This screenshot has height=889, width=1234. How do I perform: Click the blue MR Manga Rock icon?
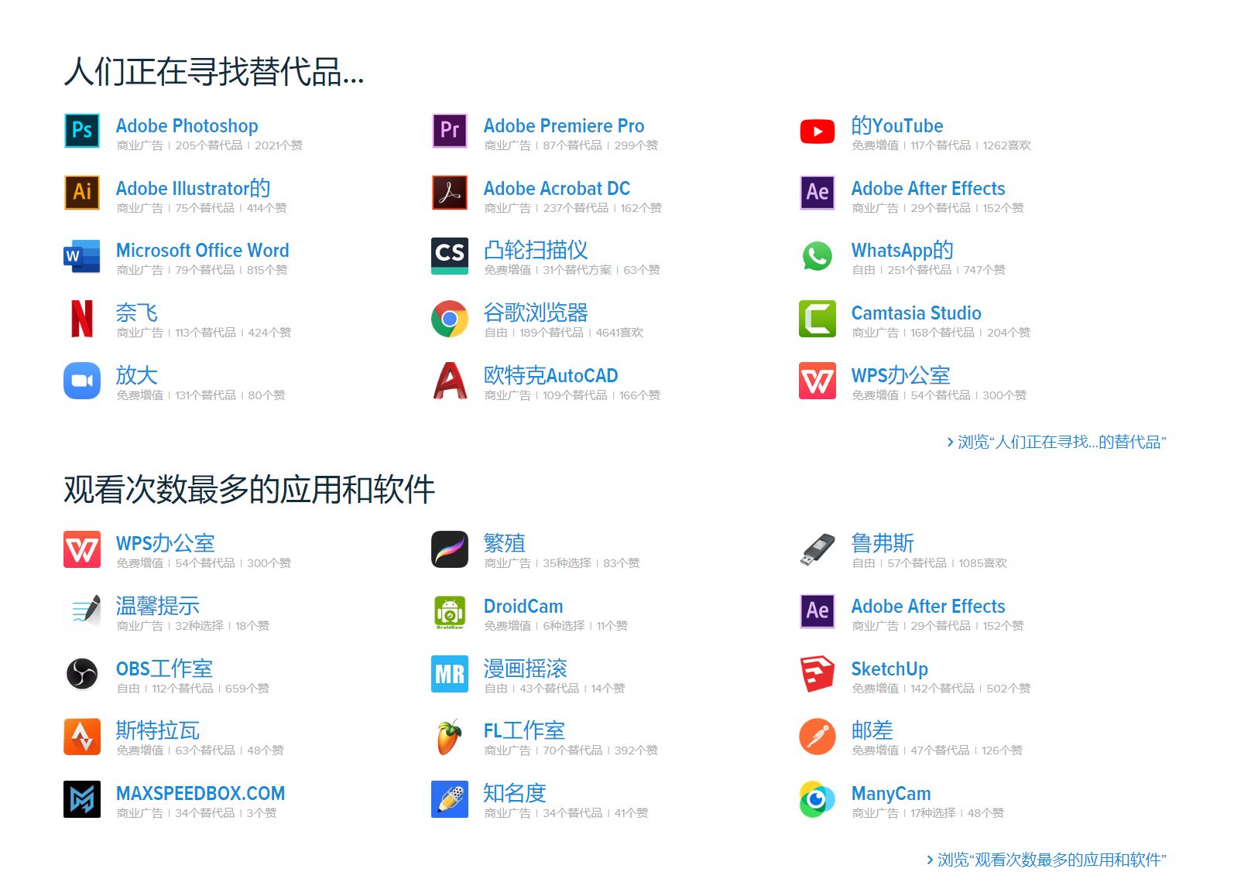tap(450, 674)
